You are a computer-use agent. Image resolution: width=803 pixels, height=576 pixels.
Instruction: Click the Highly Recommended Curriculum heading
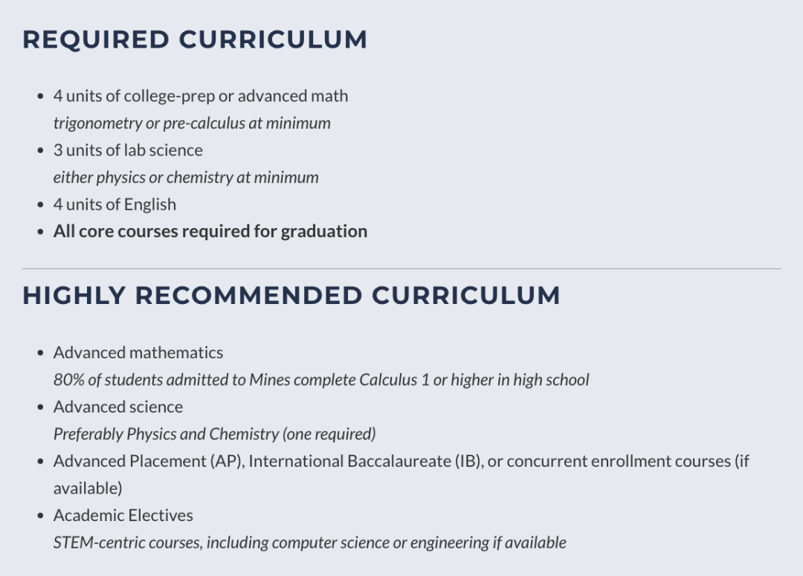click(x=291, y=295)
